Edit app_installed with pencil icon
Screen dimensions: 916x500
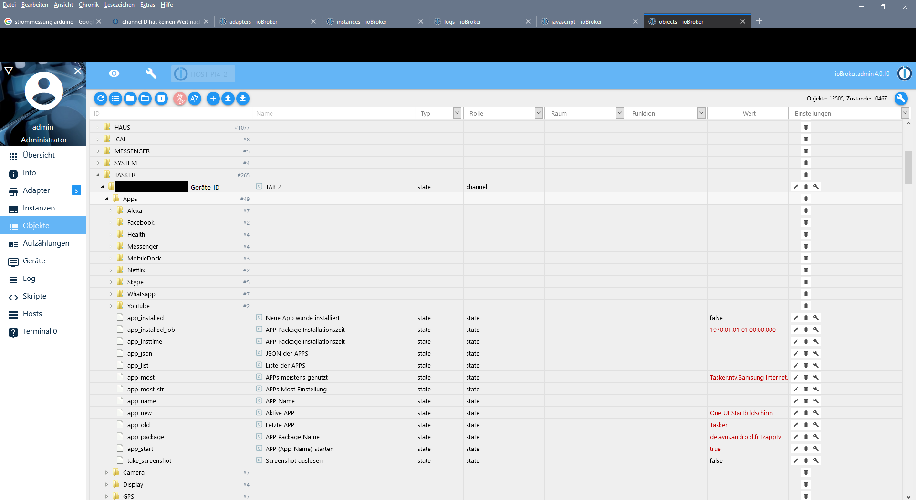[x=796, y=318]
